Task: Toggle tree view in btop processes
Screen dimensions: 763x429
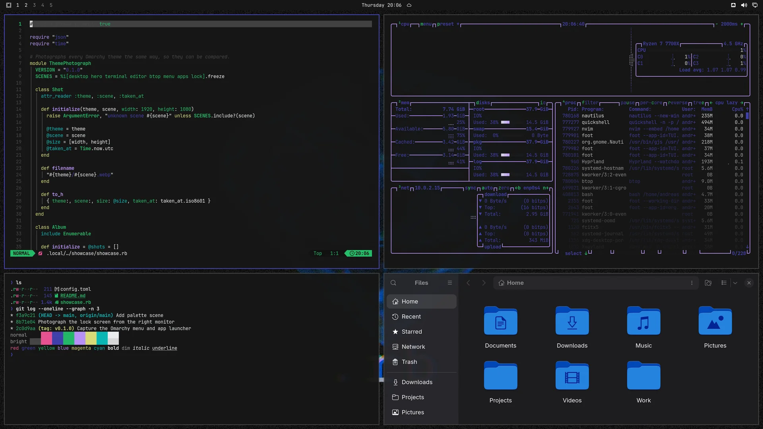Action: click(x=699, y=103)
